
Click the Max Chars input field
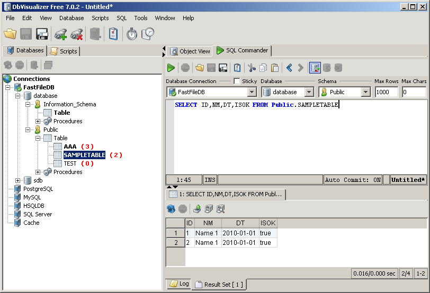(414, 92)
